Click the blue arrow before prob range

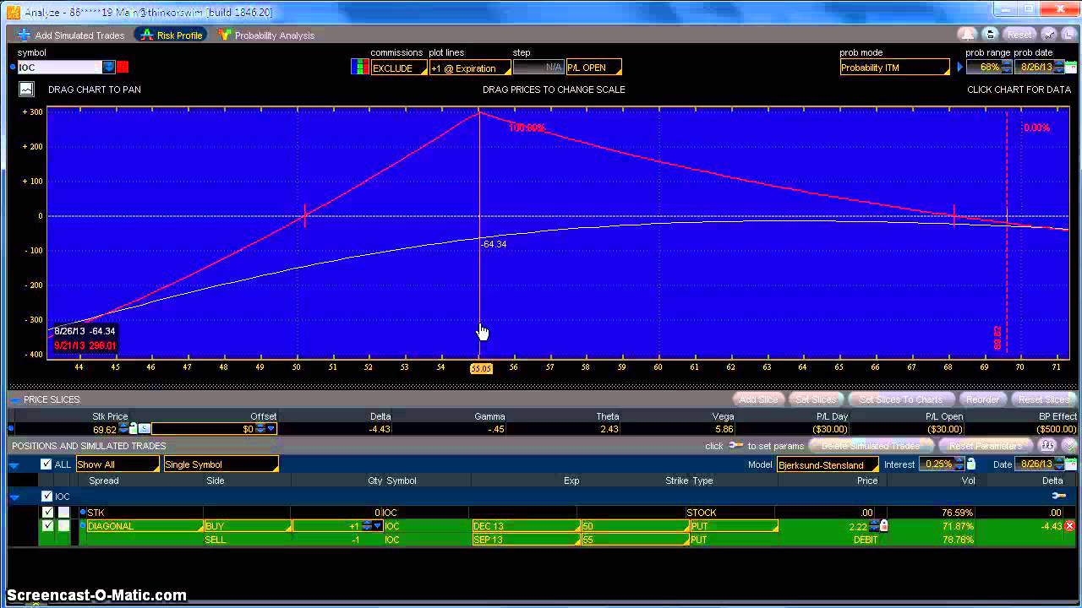tap(959, 68)
